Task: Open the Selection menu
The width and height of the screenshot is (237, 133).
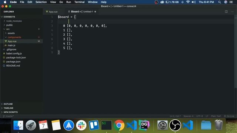Action: click(x=41, y=2)
